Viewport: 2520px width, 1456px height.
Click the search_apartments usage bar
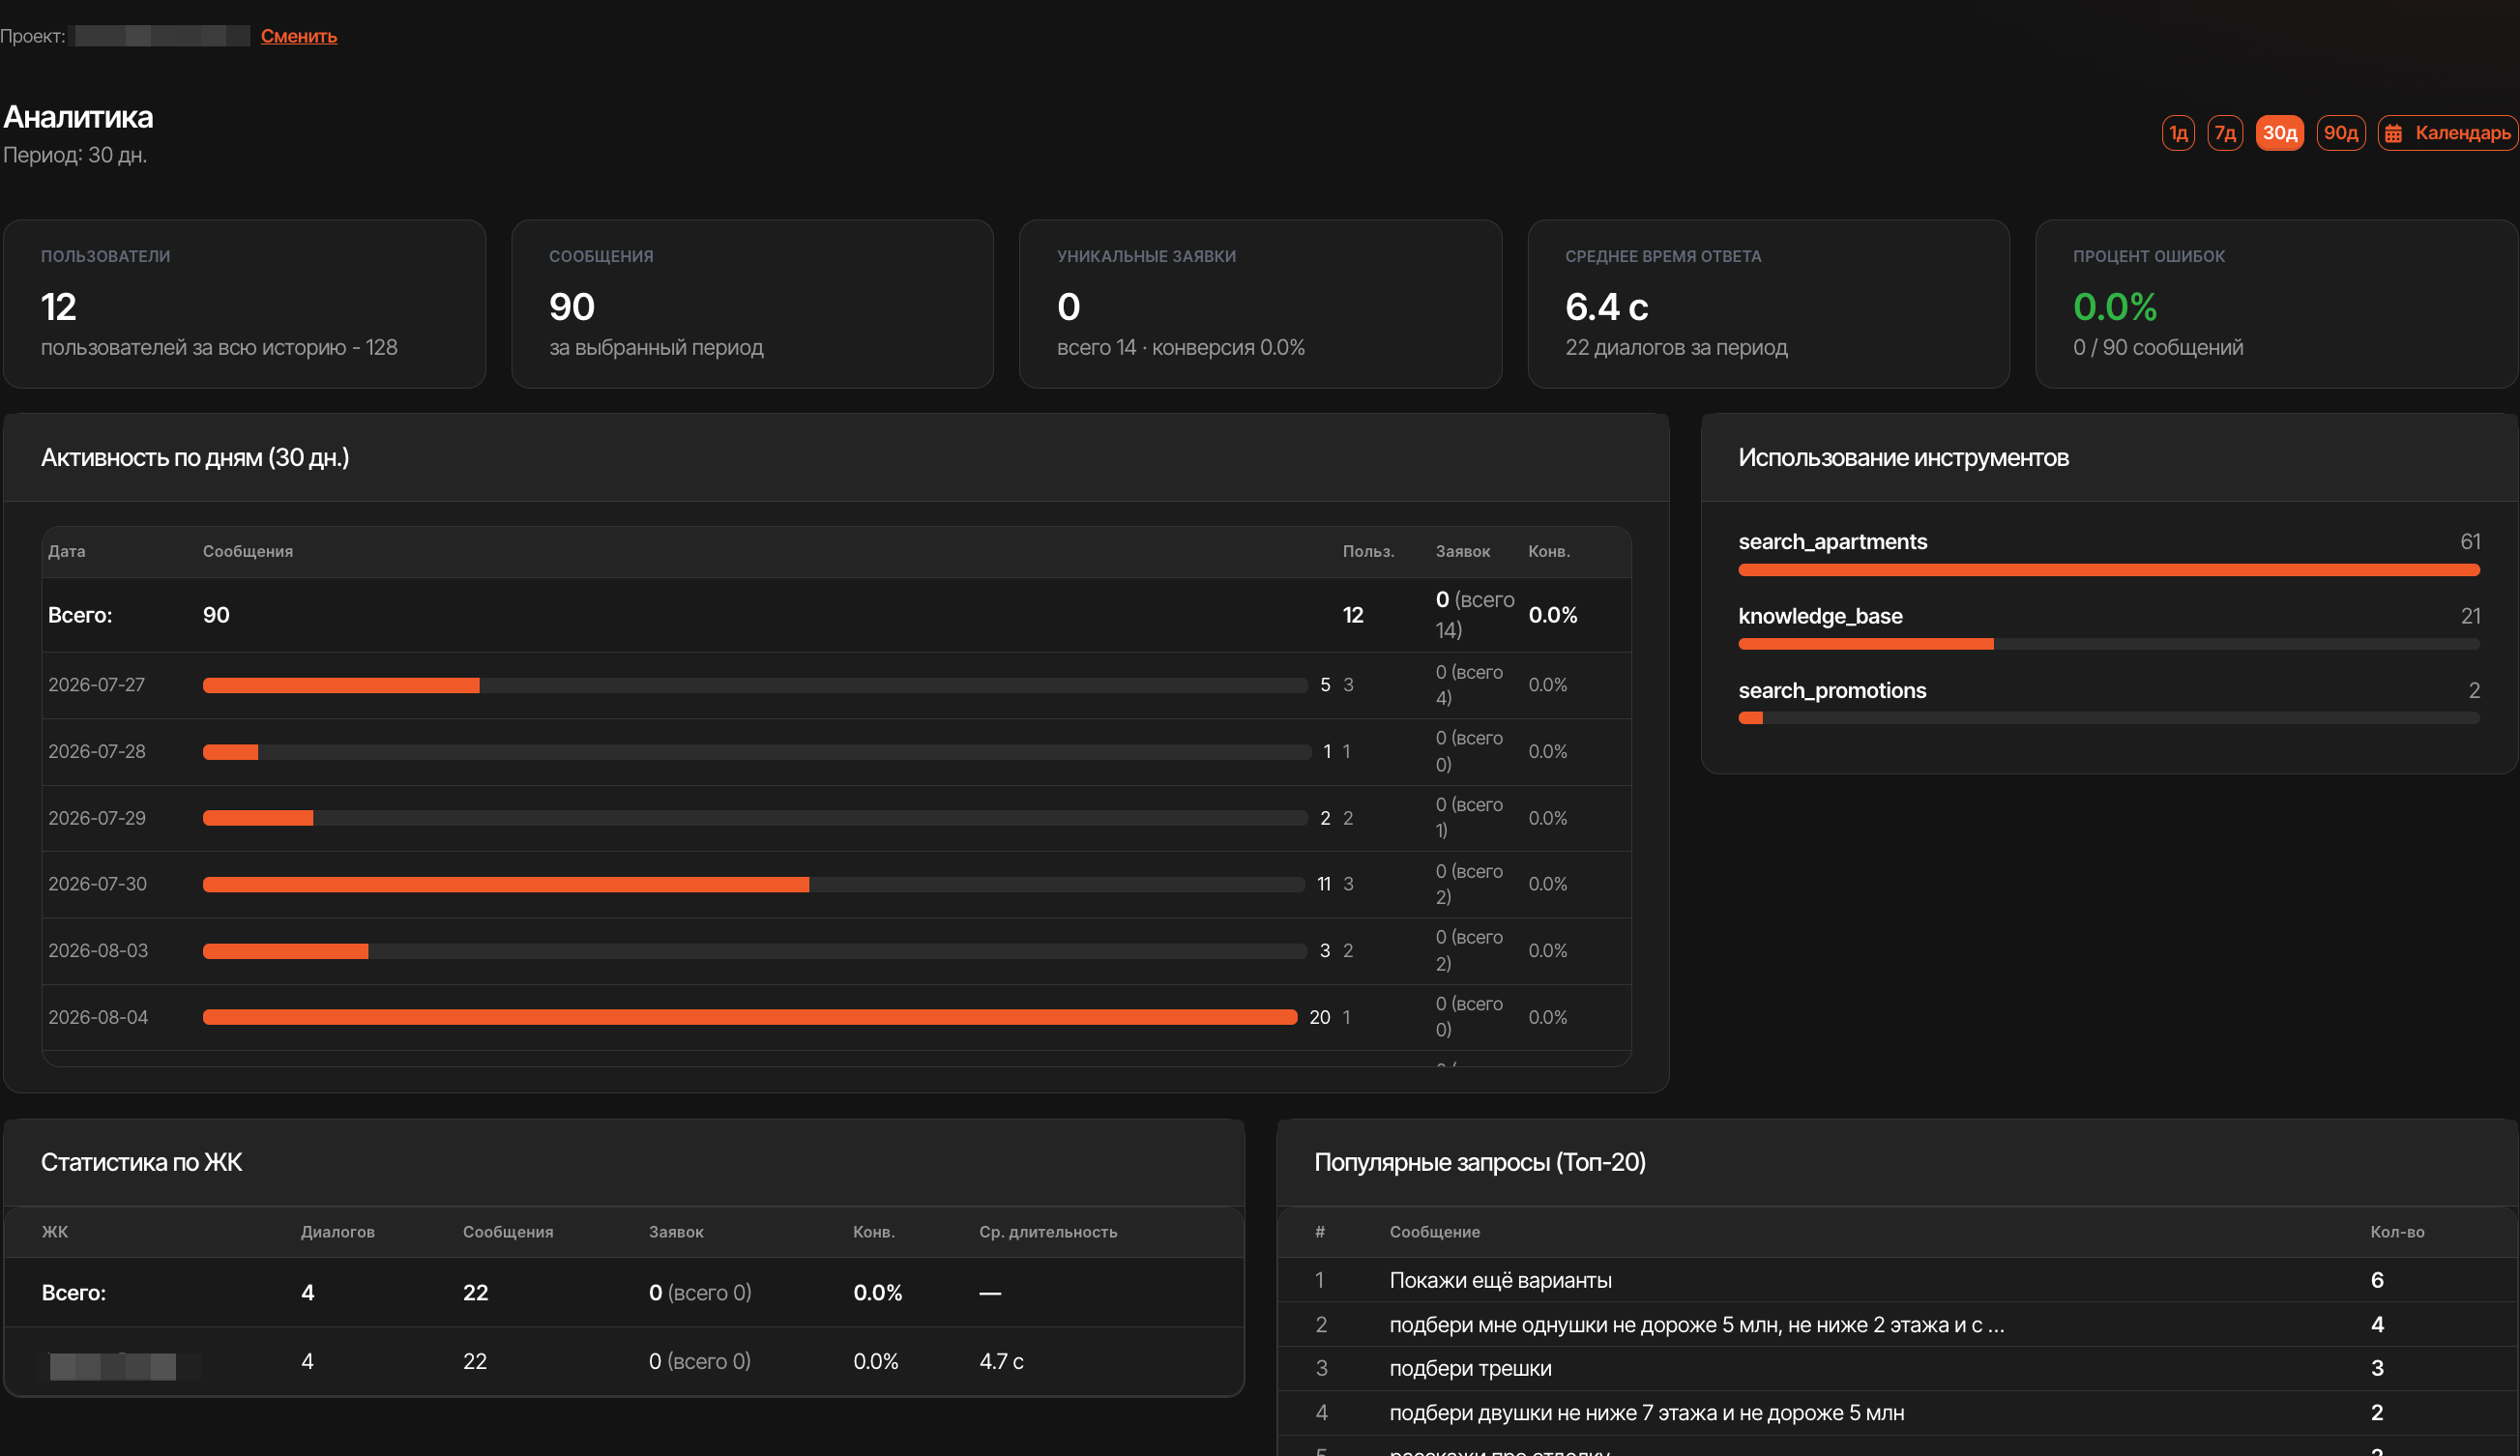[2109, 570]
